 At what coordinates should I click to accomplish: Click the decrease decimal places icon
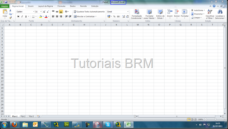(127, 16)
